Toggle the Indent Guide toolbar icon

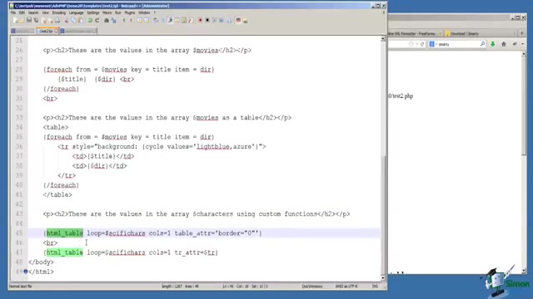(170, 21)
